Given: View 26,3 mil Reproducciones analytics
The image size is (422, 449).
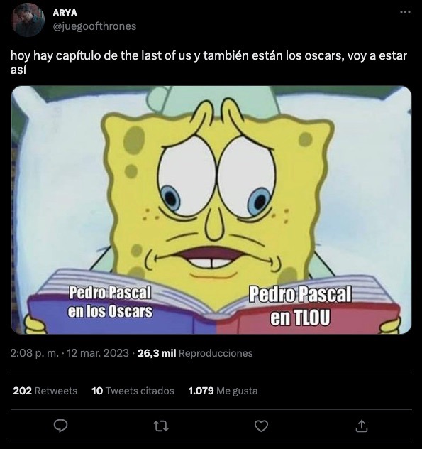Looking at the screenshot, I should coord(195,353).
